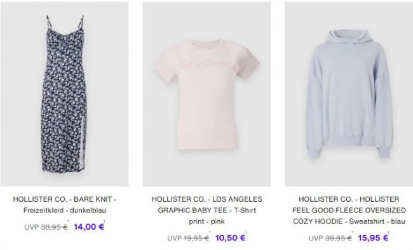Click the 'FEEL GOOD FLEECE OVERSIZED' text line
This screenshot has width=413, height=250.
tap(349, 210)
